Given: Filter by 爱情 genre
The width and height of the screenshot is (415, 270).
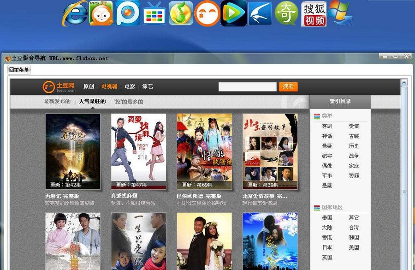Looking at the screenshot, I should (x=354, y=126).
